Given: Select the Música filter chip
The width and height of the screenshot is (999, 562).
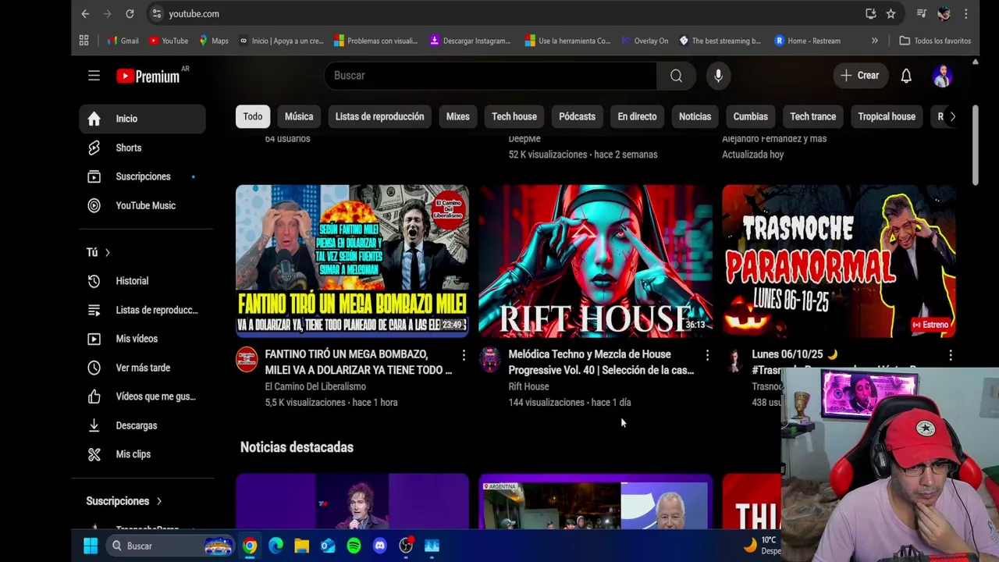Looking at the screenshot, I should tap(299, 116).
